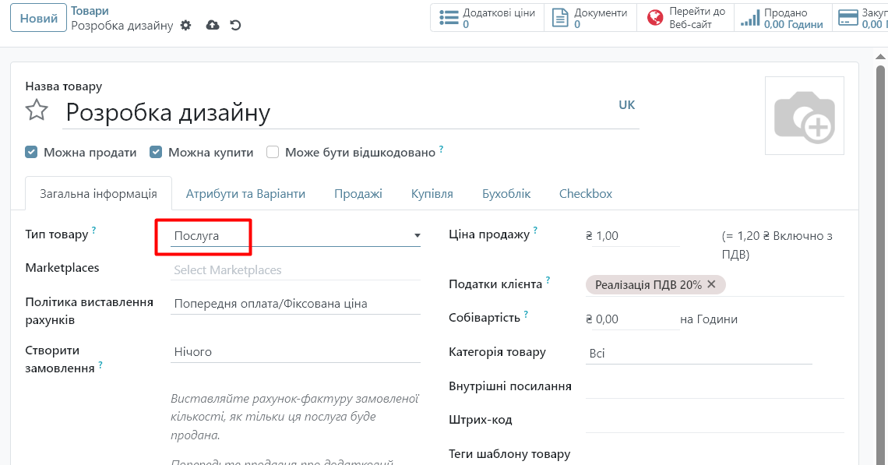
Task: Open the Створити замовлення dropdown
Action: (295, 352)
